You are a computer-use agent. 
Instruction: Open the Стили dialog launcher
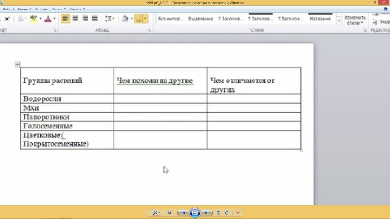[x=365, y=30]
